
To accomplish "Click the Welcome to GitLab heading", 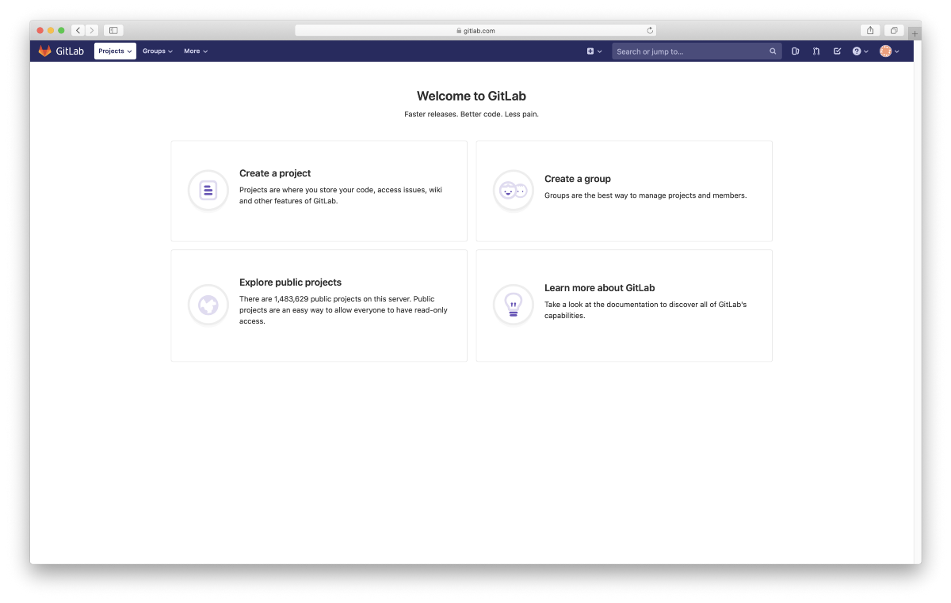I will point(472,96).
